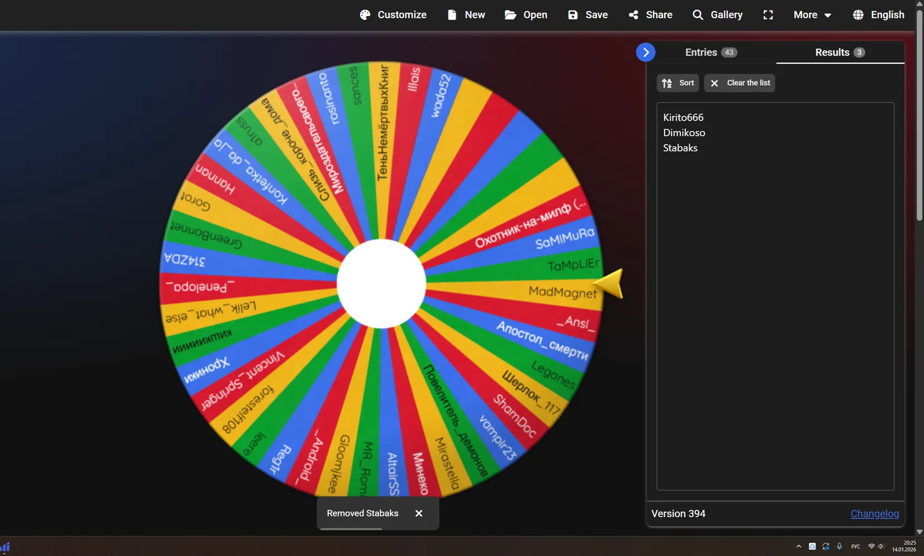Image resolution: width=924 pixels, height=556 pixels.
Task: Expand the More dropdown menu
Action: 812,15
